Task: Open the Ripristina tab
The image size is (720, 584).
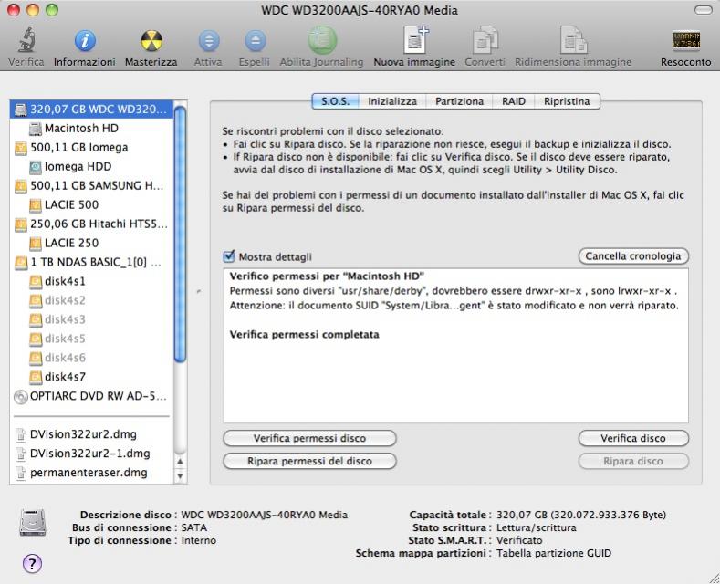Action: pos(567,101)
